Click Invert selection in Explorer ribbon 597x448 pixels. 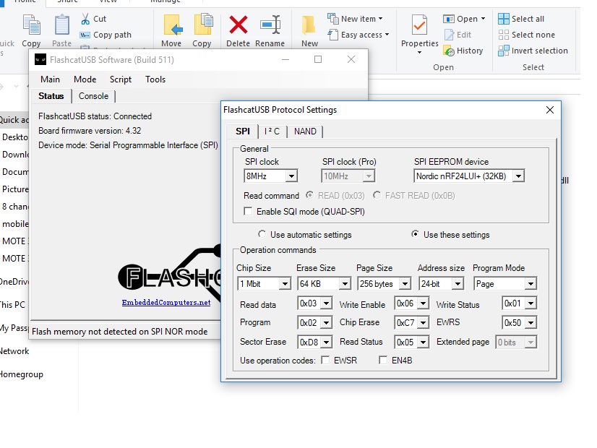point(533,51)
